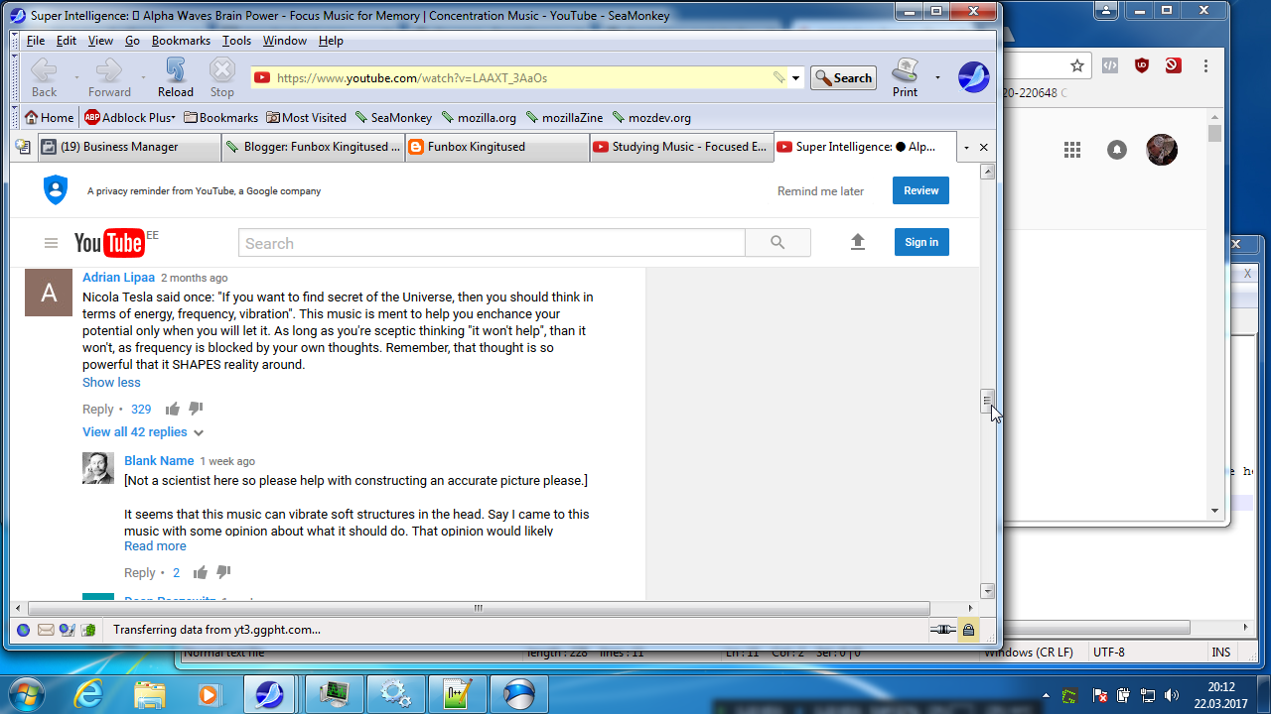Viewport: 1271px width, 714px height.
Task: Switch to the Studying Music - Focused tab
Action: coord(681,147)
